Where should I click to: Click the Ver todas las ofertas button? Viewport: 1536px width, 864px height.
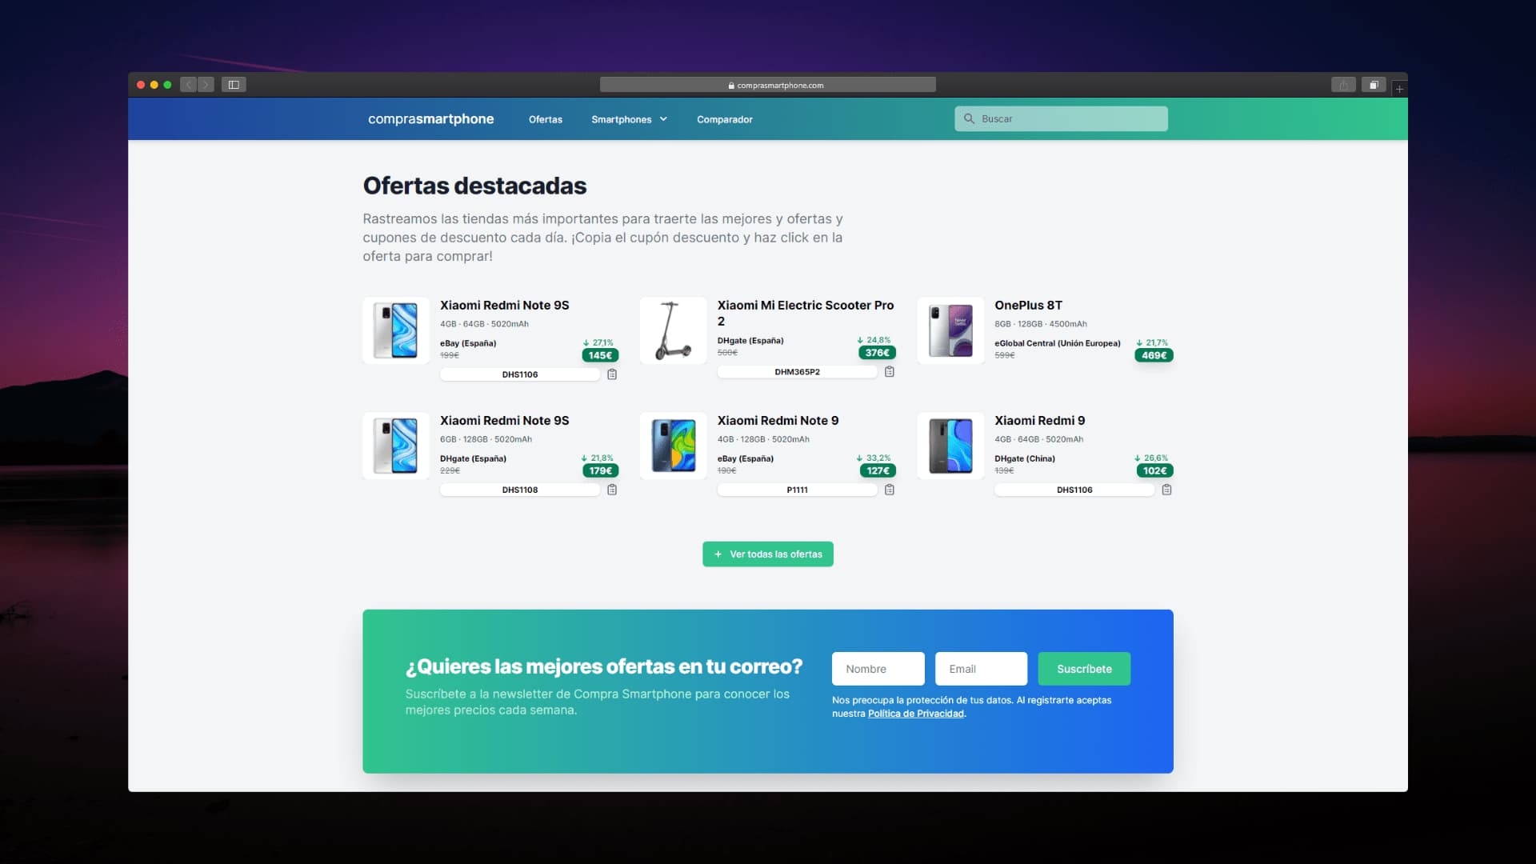767,554
